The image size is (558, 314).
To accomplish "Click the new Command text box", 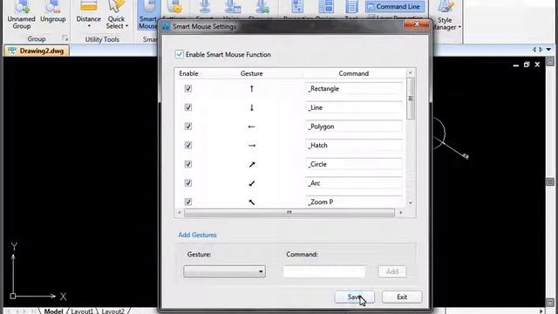I will pos(324,271).
